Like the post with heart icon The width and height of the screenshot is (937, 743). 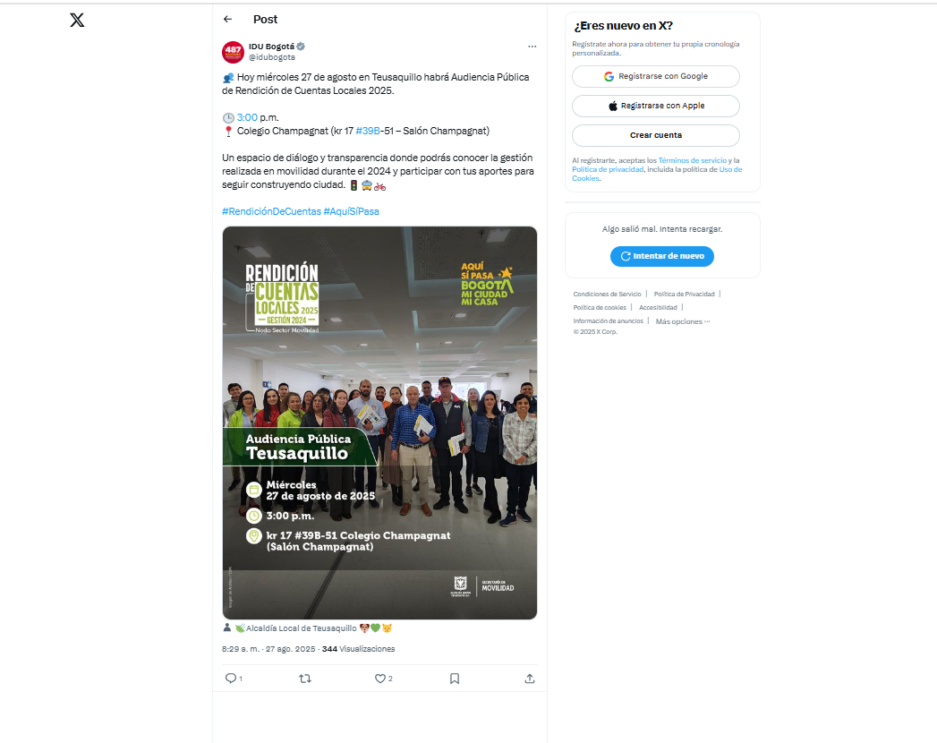(380, 678)
